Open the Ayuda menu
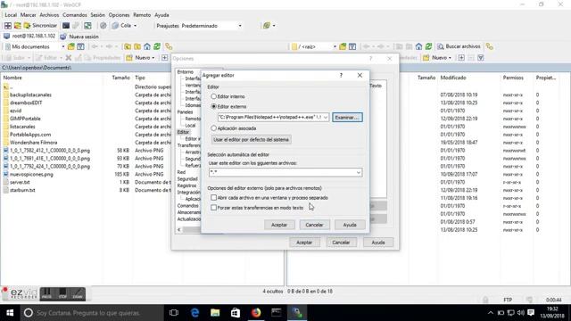This screenshot has width=571, height=321. coord(161,15)
